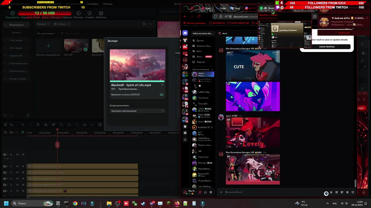Mute track 9 with its speaker icon
The image size is (371, 208).
click(x=17, y=185)
